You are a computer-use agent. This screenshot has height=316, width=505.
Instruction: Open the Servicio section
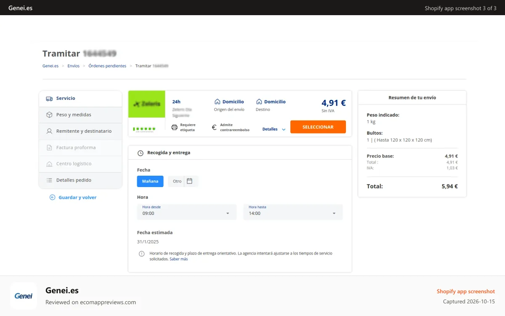80,98
